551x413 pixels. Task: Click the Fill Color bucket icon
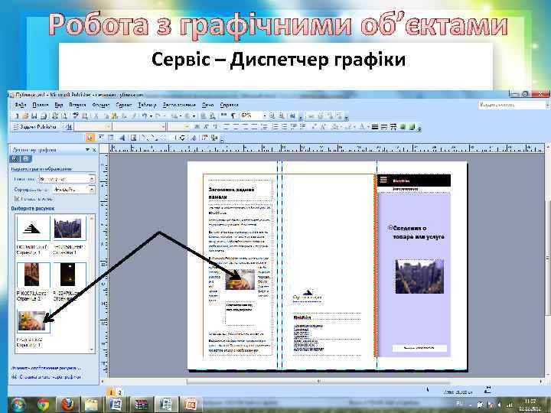[336, 127]
